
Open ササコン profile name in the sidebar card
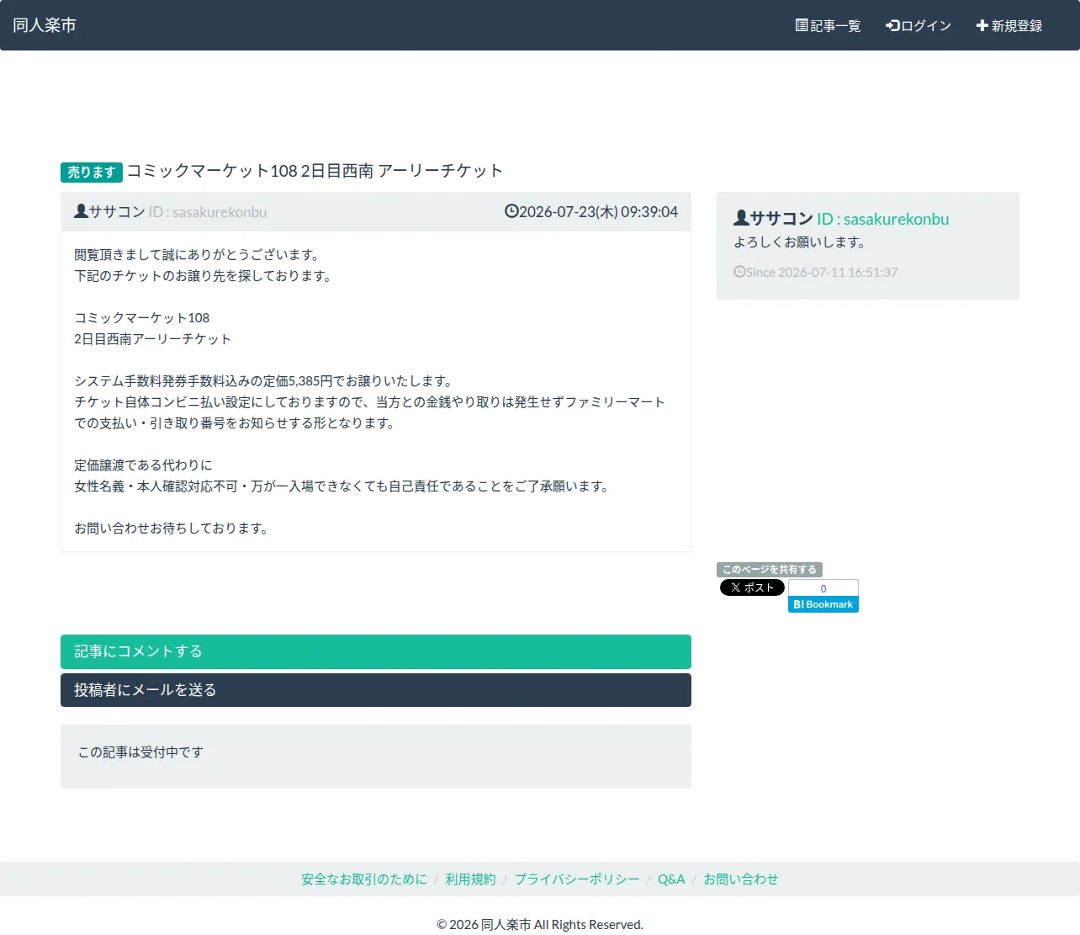click(x=781, y=219)
